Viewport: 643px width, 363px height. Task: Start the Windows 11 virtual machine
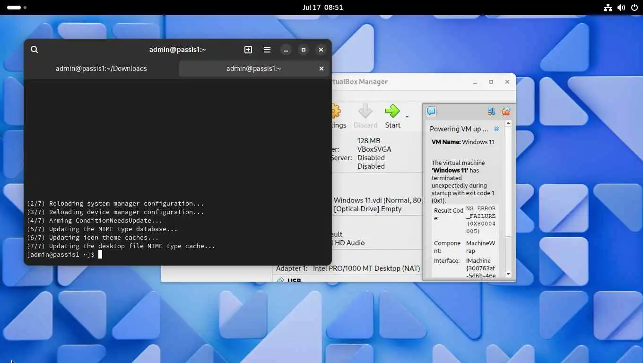(x=392, y=116)
